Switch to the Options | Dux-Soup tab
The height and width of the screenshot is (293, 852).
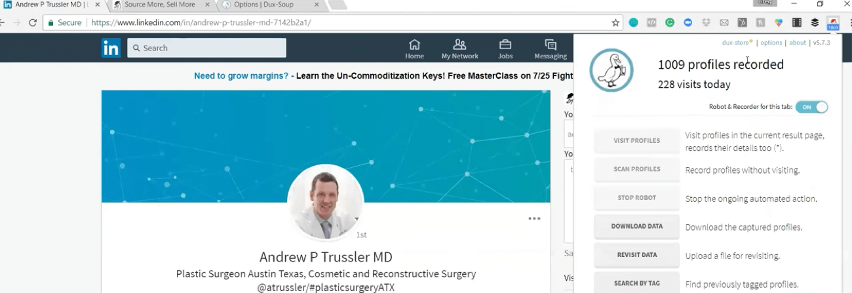tap(271, 5)
